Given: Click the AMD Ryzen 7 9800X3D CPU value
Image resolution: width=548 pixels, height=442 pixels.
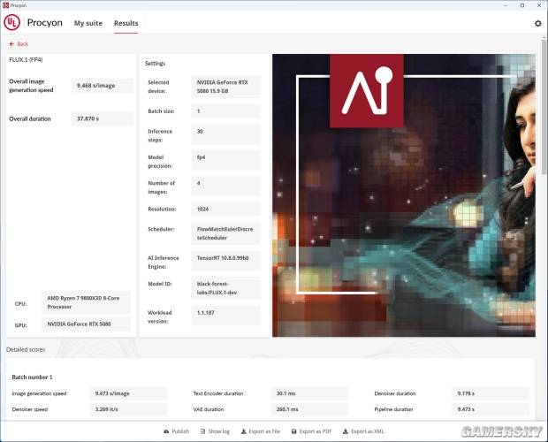Looking at the screenshot, I should (86, 302).
